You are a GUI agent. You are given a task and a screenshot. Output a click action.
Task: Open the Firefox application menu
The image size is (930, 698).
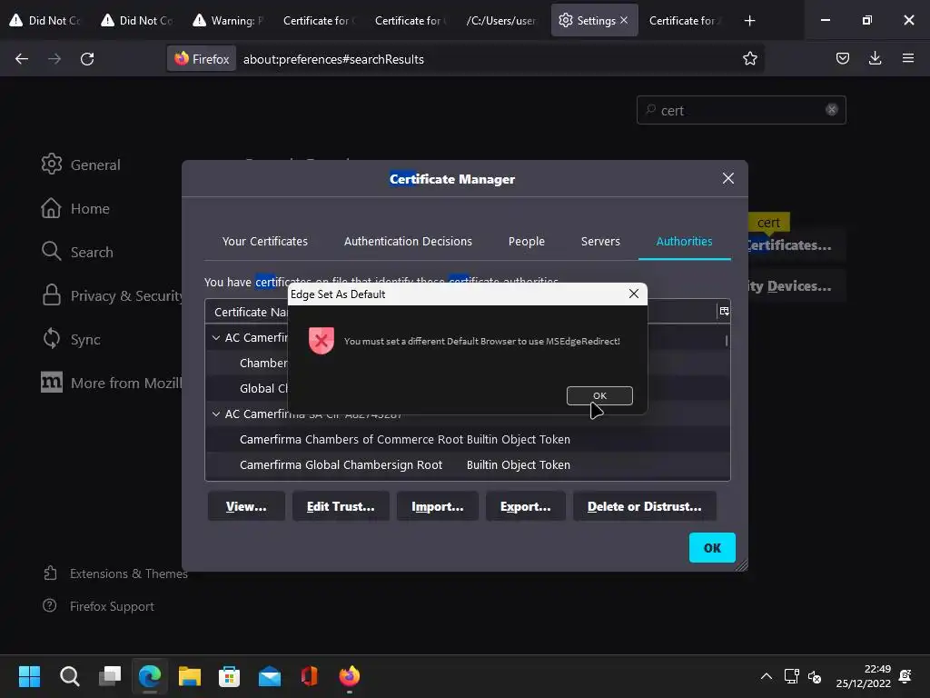click(x=907, y=58)
